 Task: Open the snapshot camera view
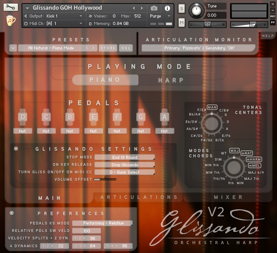click(154, 8)
